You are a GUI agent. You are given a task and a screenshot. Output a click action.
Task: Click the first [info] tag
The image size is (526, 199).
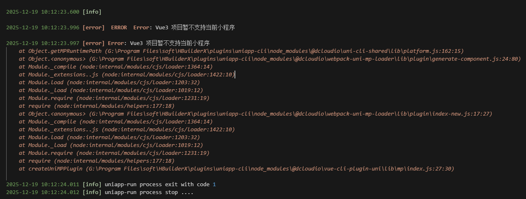point(92,12)
